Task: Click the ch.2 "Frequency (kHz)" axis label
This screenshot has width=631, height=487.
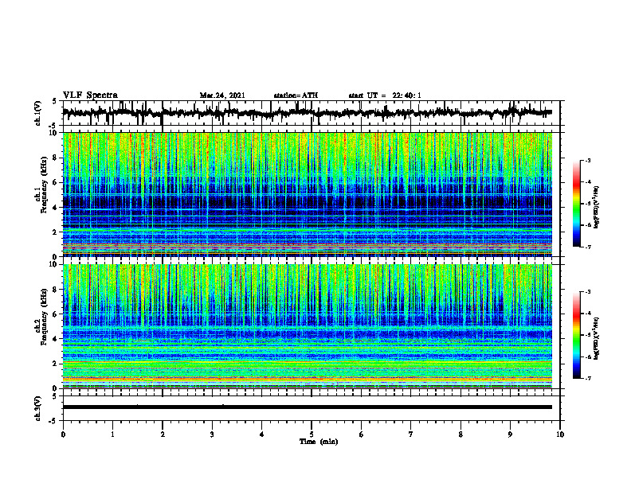Action: coord(44,317)
